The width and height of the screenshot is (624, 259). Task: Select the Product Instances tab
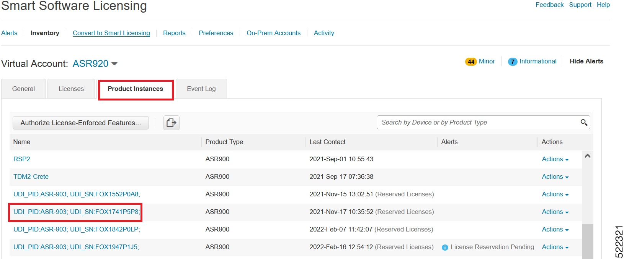(136, 89)
